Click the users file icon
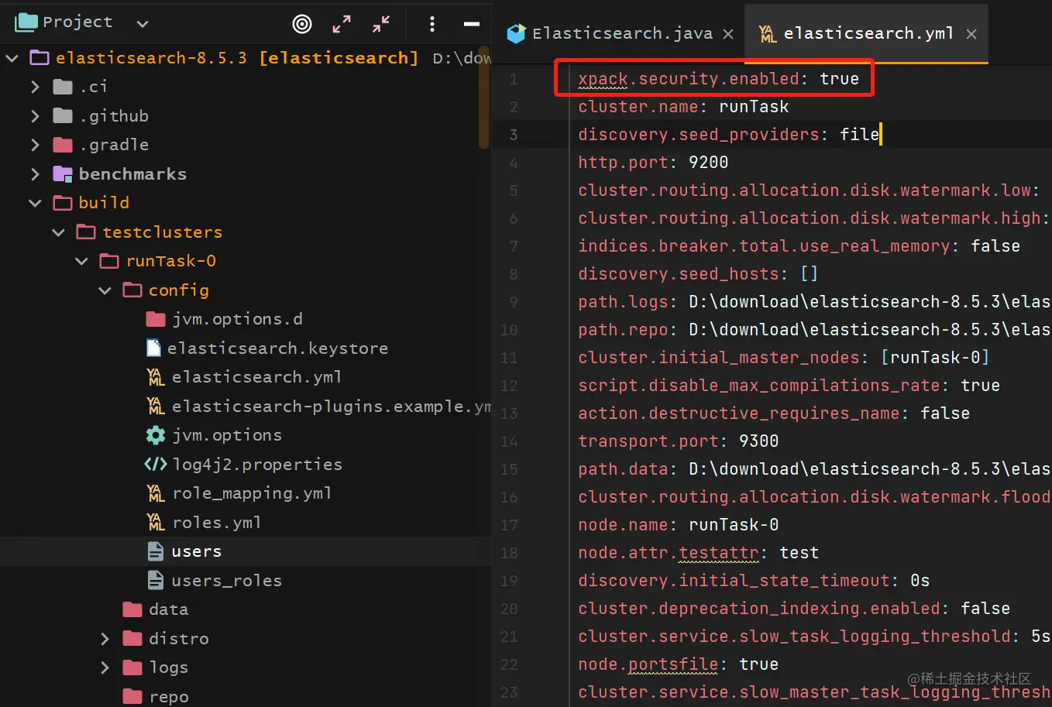Viewport: 1052px width, 707px height. tap(156, 551)
